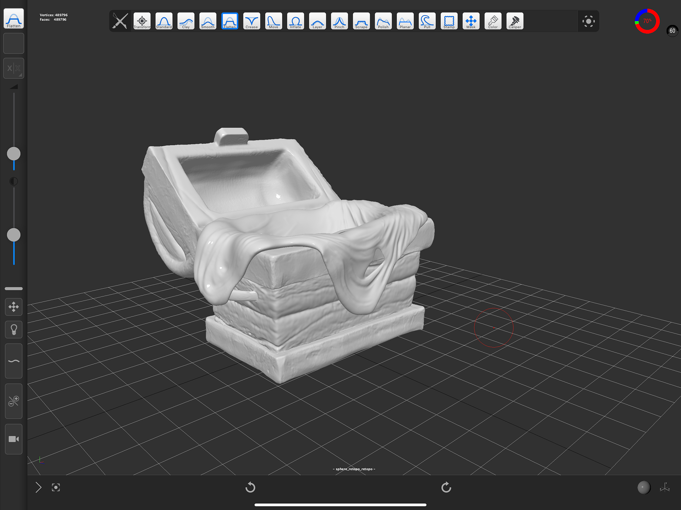Expand the bottom-left chevron panel
Viewport: 681px width, 510px height.
tap(38, 487)
